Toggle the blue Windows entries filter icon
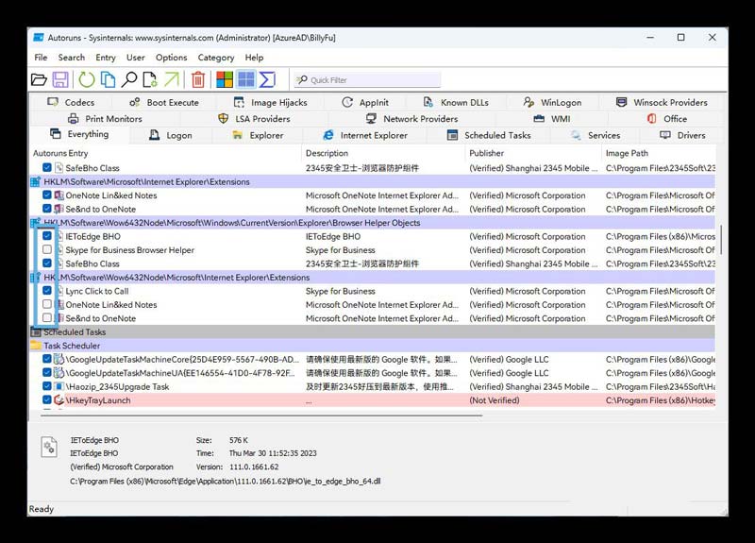The image size is (755, 543). click(246, 79)
